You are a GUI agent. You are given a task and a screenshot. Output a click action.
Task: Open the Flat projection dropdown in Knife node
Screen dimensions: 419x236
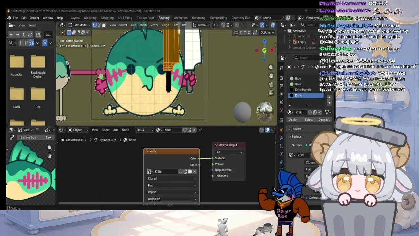click(172, 186)
